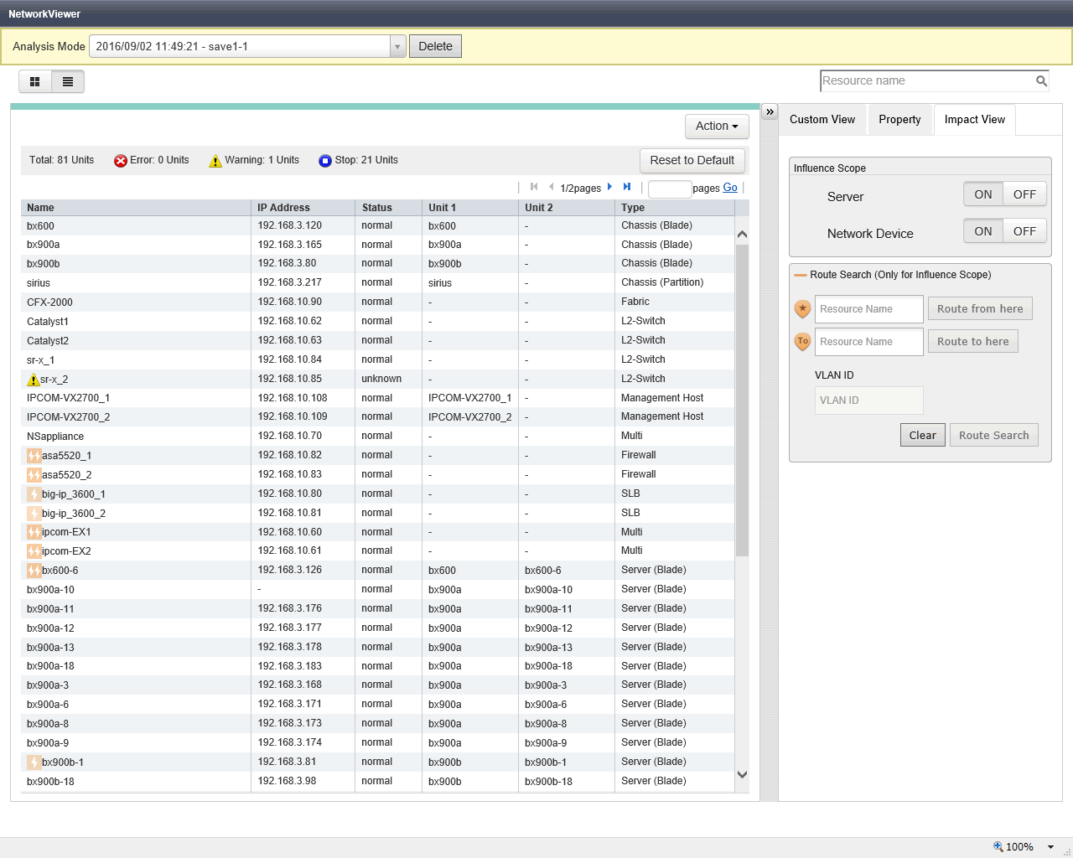Viewport: 1073px width, 858px height.
Task: Open the Action dropdown menu
Action: 717,126
